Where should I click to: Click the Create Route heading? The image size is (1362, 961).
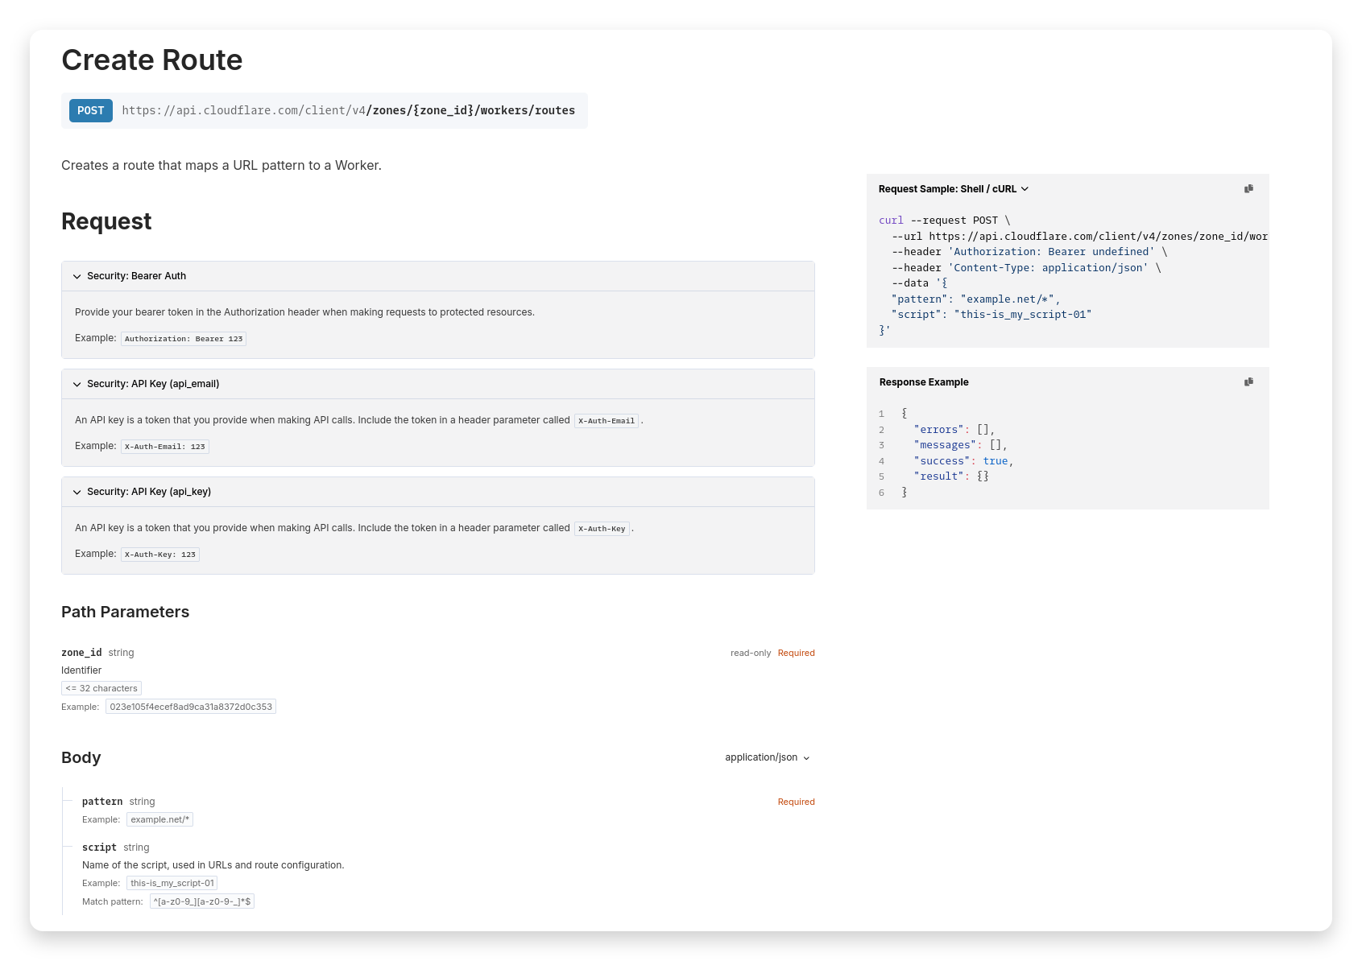coord(152,60)
